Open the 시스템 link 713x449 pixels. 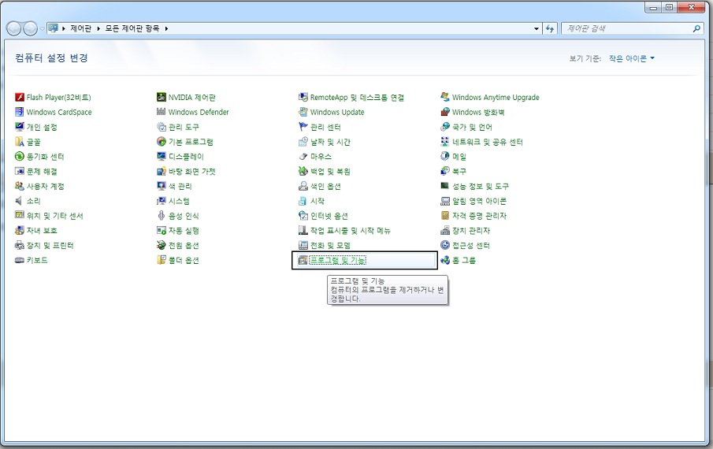point(179,201)
